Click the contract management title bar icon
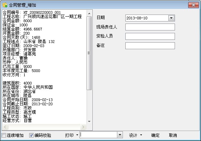This screenshot has height=141, width=201. 5,5
